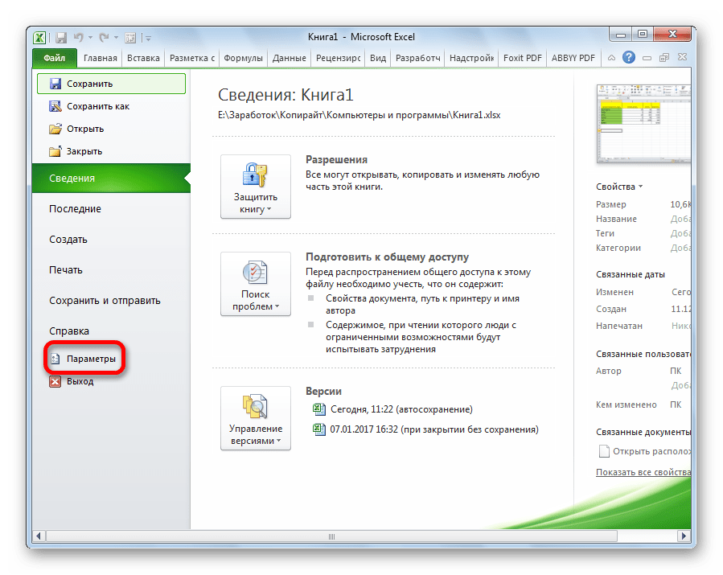This screenshot has width=723, height=575.
Task: Switch to the Главная ribbon tab
Action: click(x=100, y=58)
